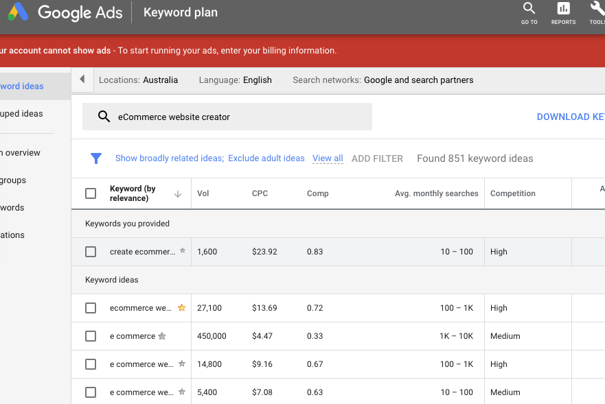This screenshot has height=404, width=605.
Task: Change the Search networks setting
Action: (383, 80)
